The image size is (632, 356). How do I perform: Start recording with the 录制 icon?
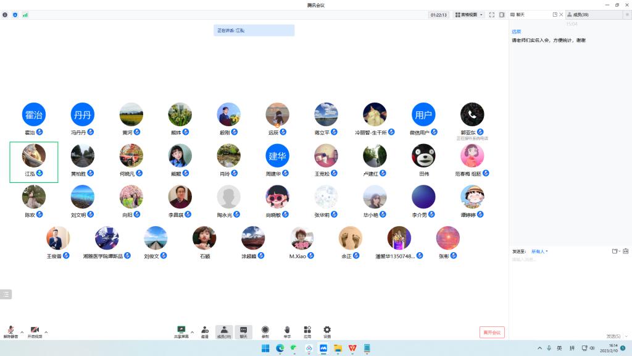(265, 331)
